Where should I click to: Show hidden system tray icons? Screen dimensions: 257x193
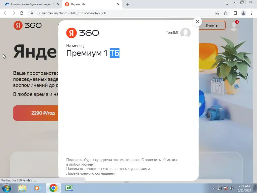[x=213, y=188]
